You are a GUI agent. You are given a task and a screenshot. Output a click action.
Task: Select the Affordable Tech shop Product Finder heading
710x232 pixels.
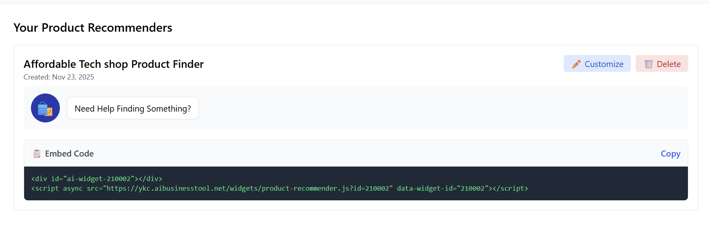[113, 64]
